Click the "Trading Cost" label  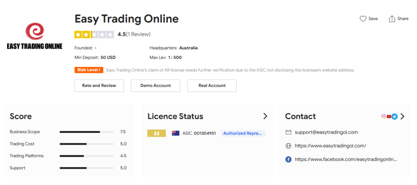coord(22,144)
